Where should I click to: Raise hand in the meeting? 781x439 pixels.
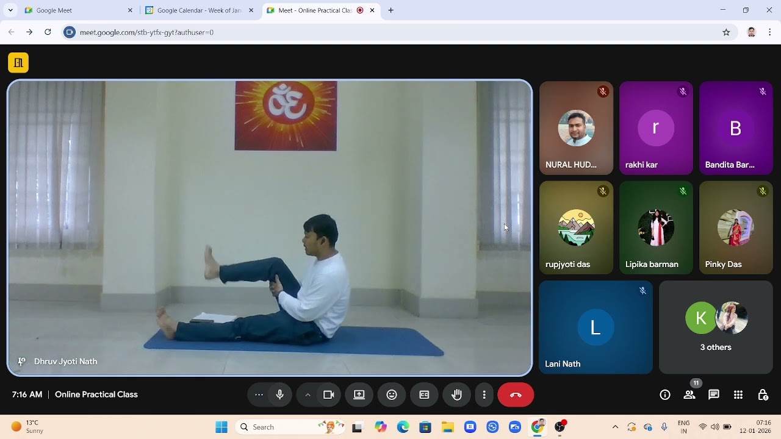[x=456, y=394]
